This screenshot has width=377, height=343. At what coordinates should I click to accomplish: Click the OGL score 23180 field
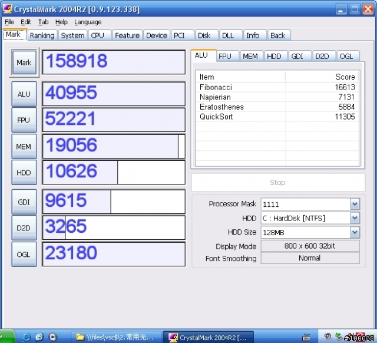pyautogui.click(x=114, y=254)
